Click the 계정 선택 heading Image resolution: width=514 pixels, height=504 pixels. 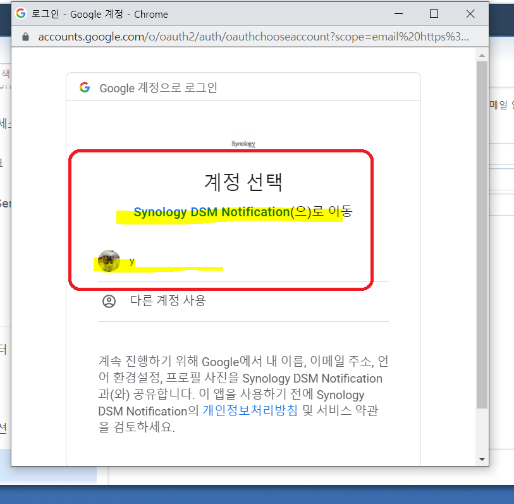coord(243,182)
